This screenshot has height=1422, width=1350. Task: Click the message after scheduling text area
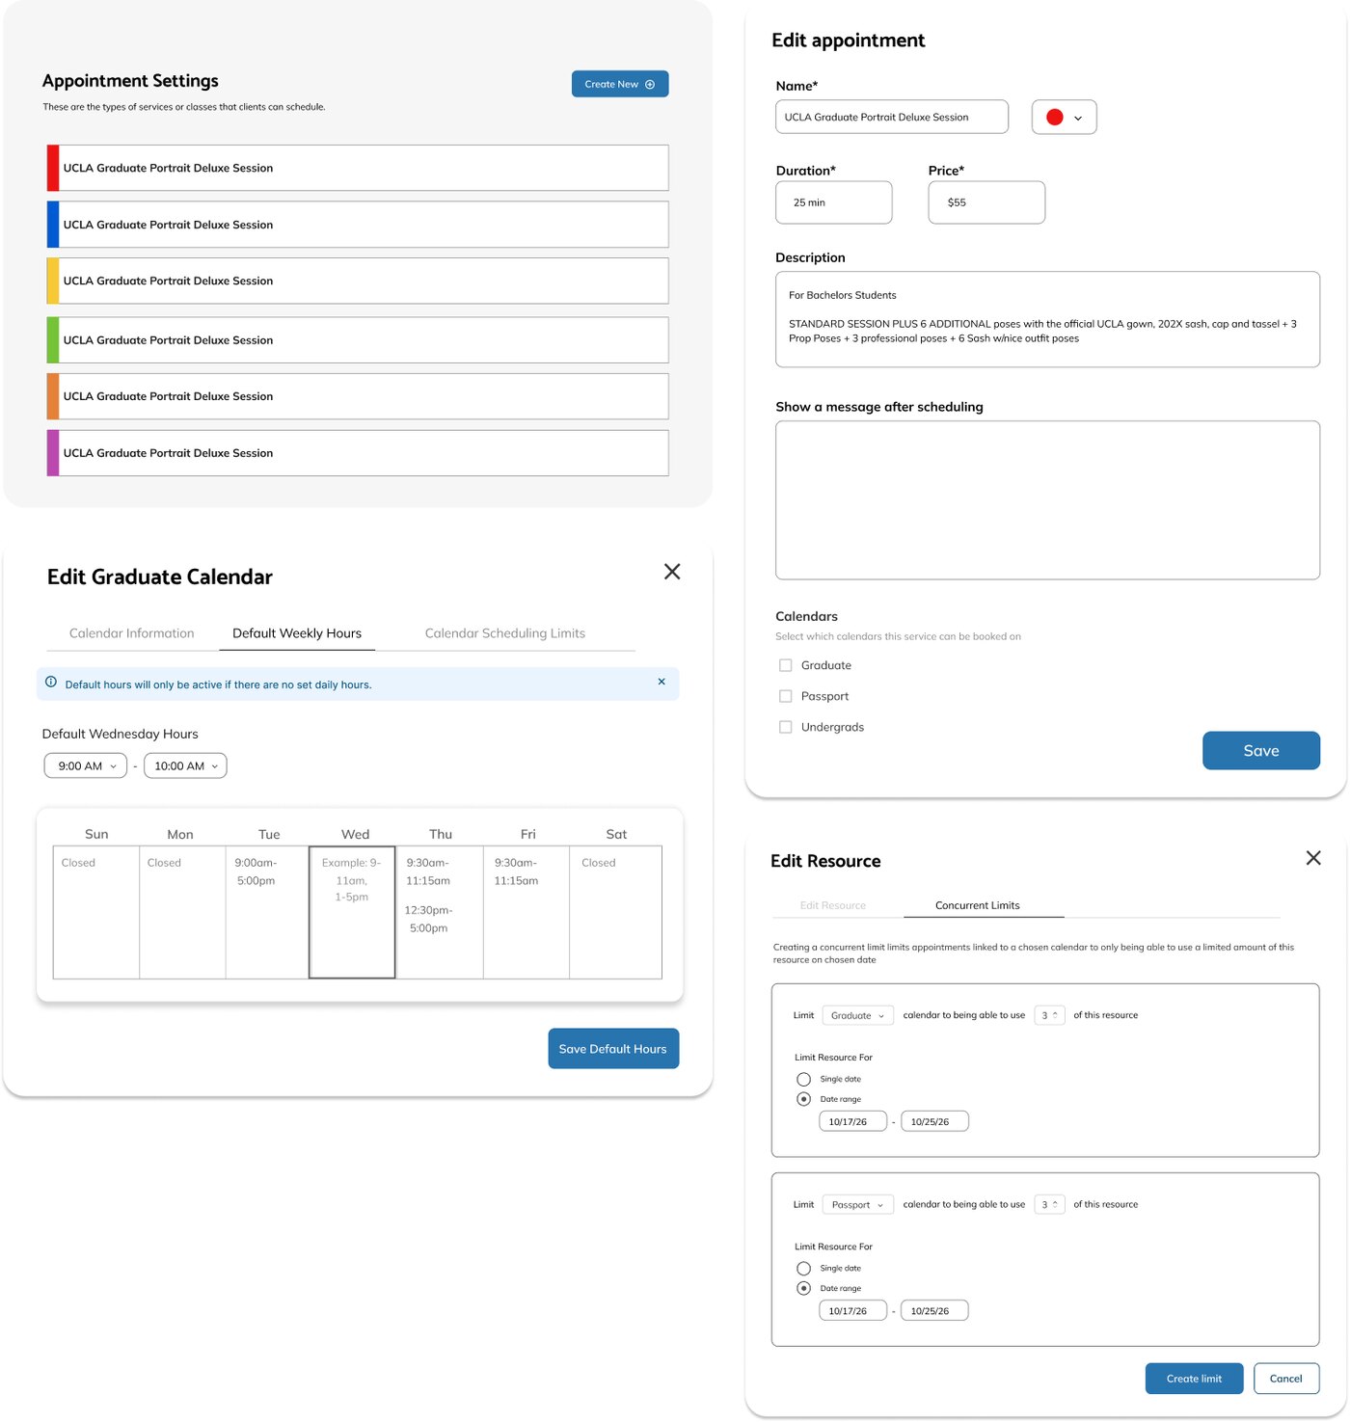(1047, 500)
